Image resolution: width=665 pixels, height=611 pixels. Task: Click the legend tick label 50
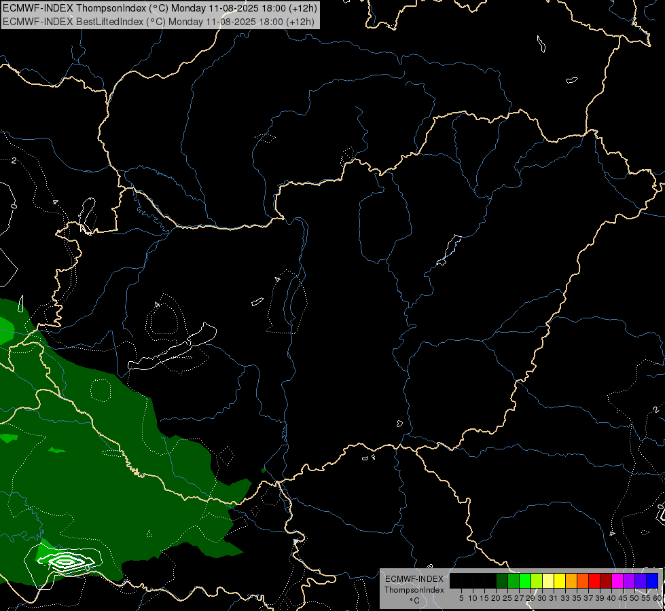(634, 598)
